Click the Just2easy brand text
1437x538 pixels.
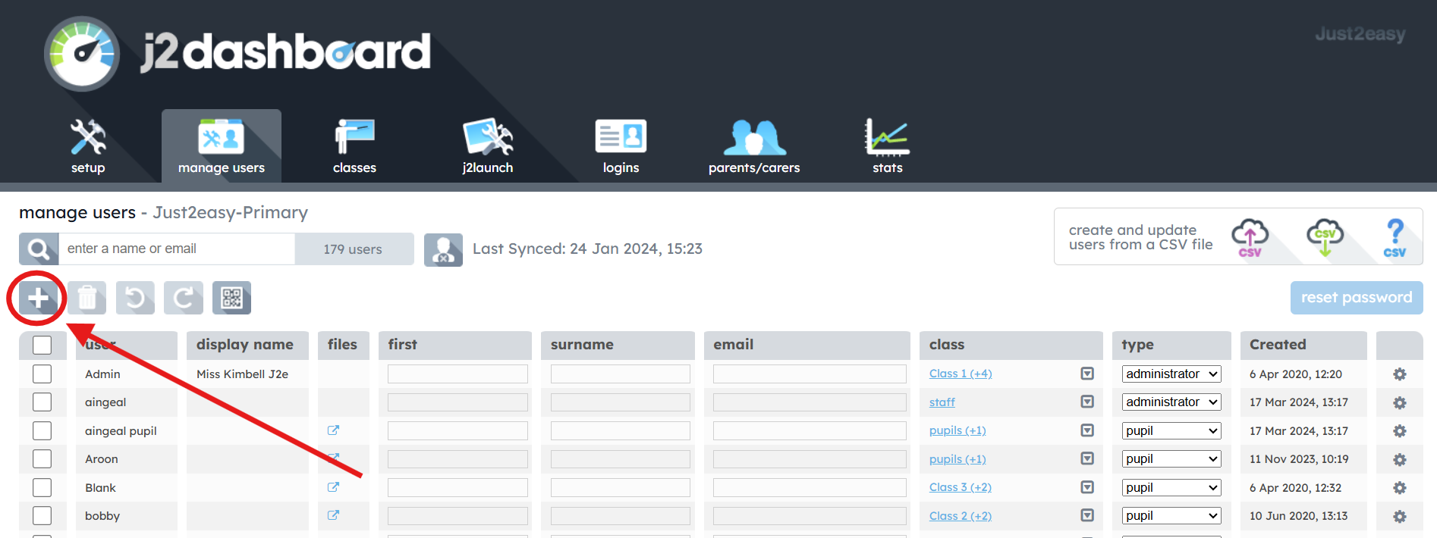click(1360, 34)
